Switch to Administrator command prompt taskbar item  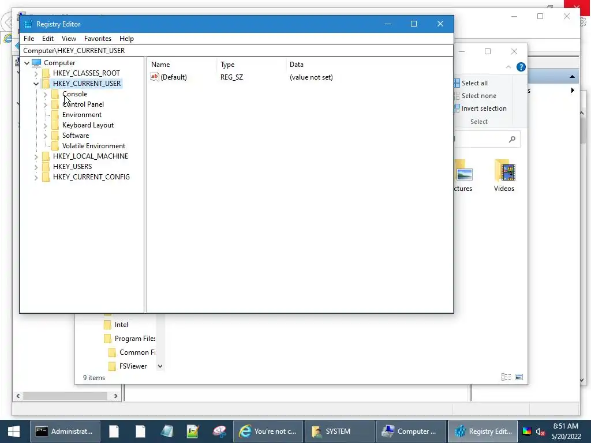(65, 431)
